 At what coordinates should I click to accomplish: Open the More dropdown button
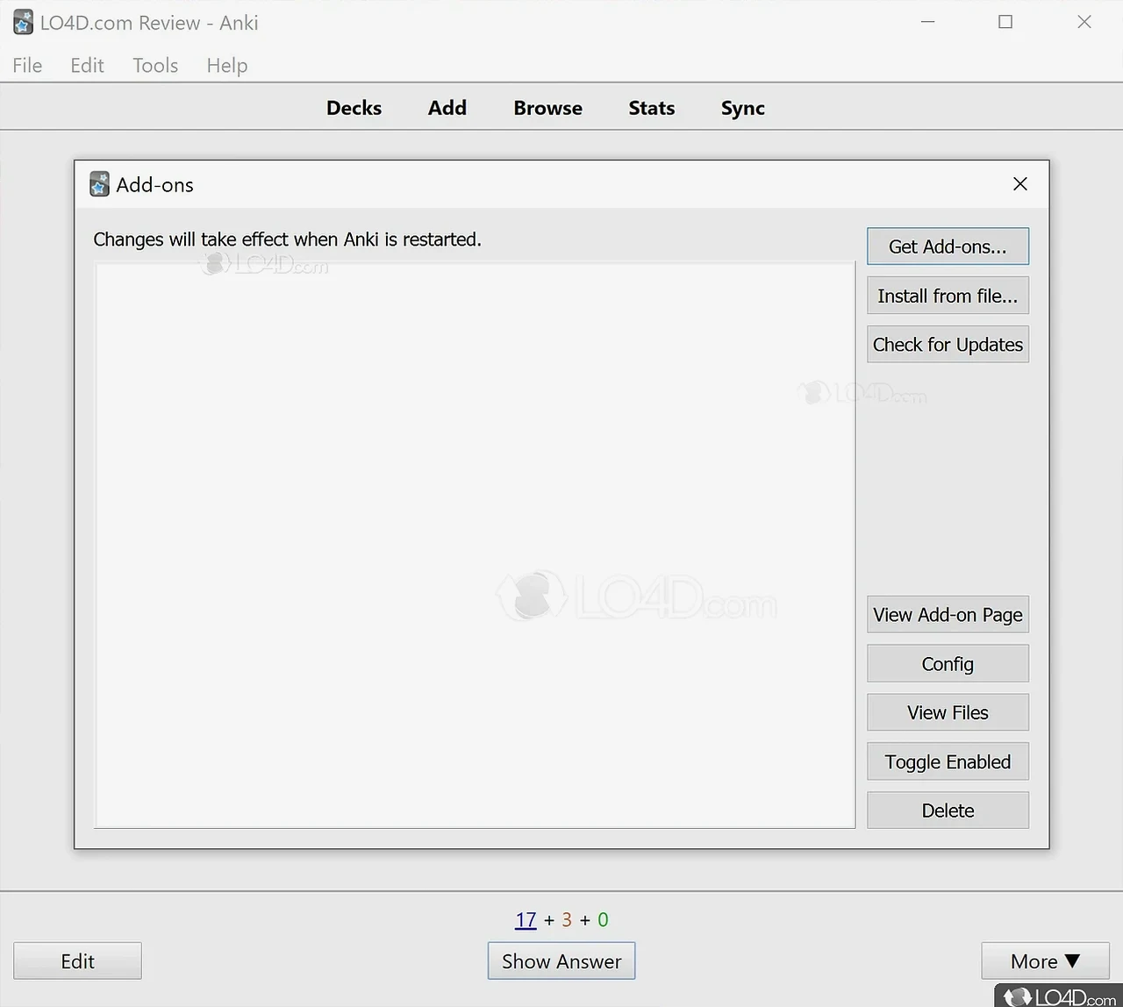[x=1045, y=961]
